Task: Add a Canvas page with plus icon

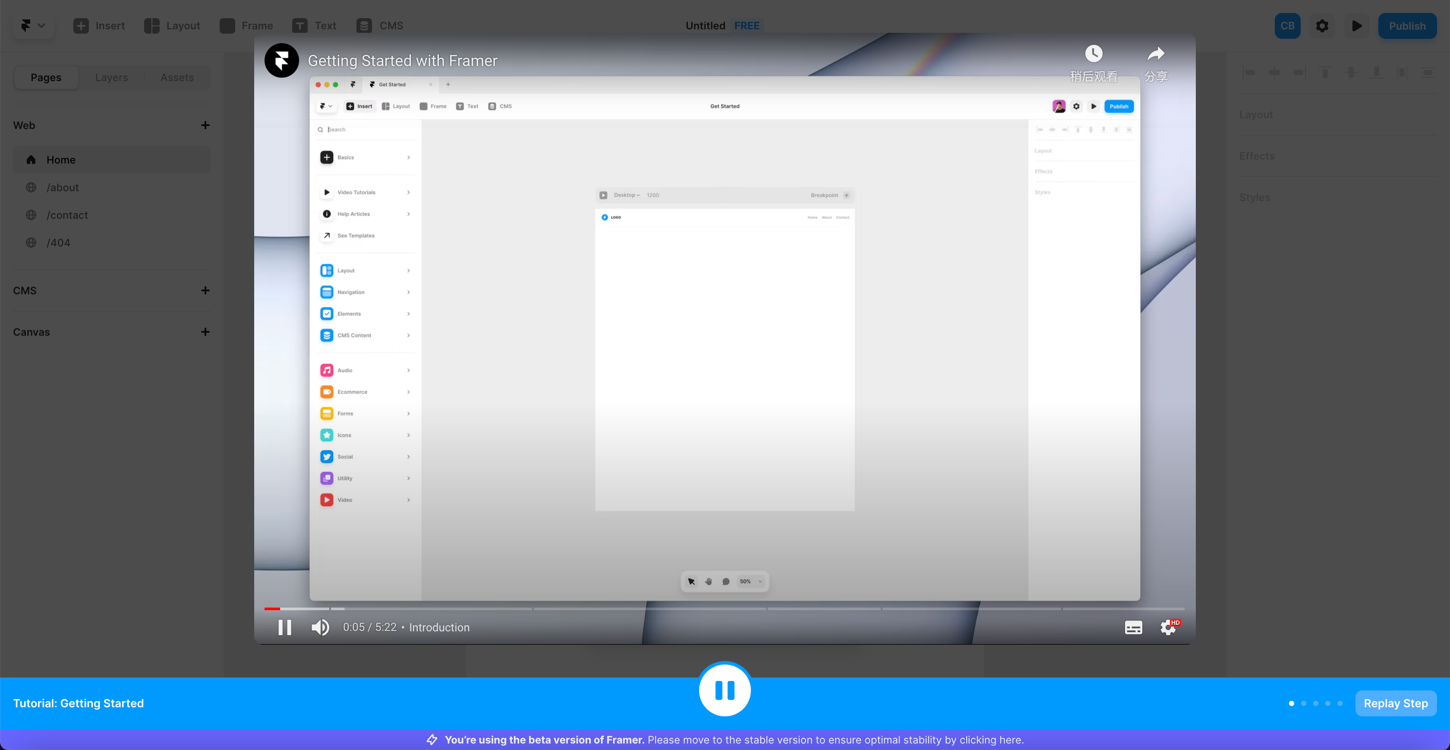Action: coord(205,332)
